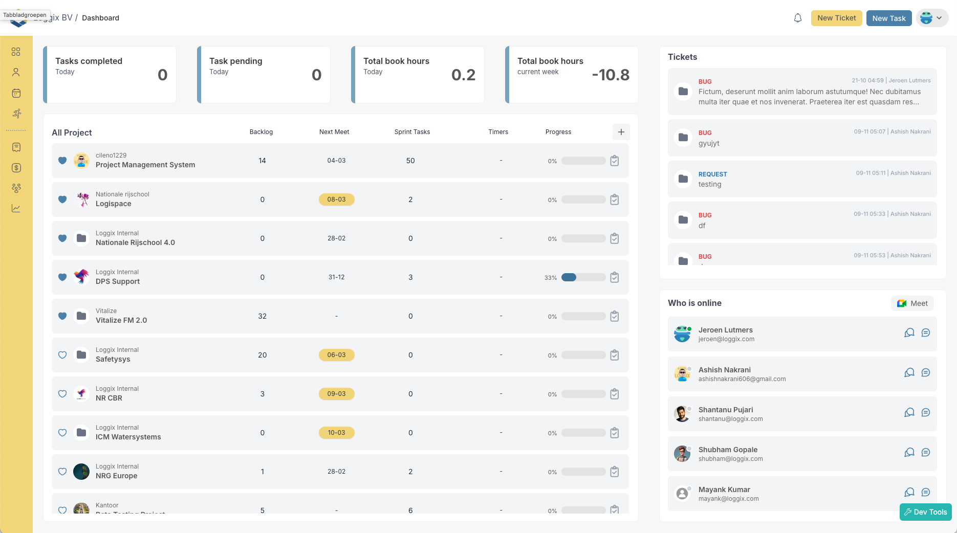Toggle favorite heart for NRG Europe

pyautogui.click(x=62, y=472)
